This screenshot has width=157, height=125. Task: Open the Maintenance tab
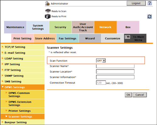pos(15,27)
